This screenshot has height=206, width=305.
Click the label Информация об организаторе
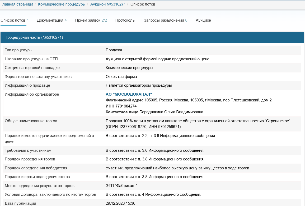[x=32, y=94]
